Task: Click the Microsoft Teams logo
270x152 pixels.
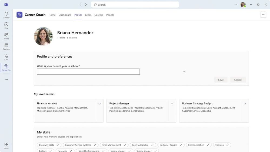Action: [6, 5]
